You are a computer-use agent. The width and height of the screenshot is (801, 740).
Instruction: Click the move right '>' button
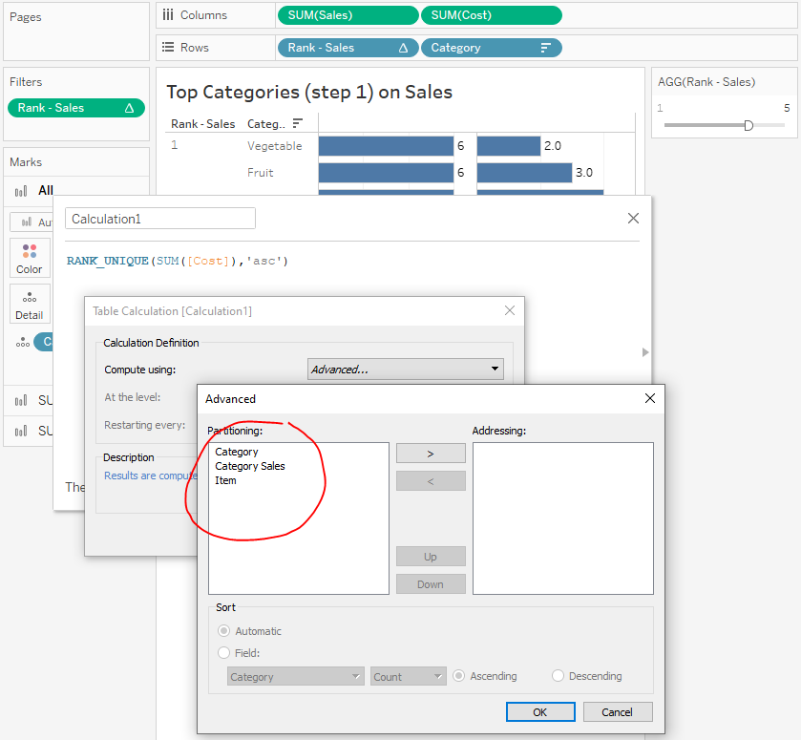tap(431, 454)
